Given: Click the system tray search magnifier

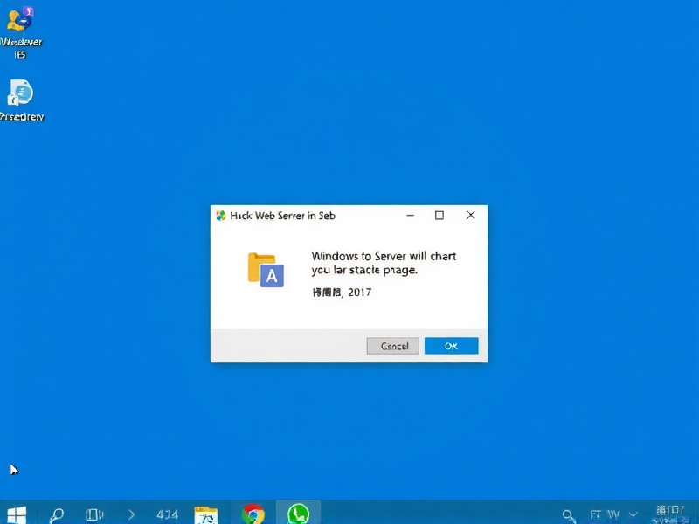Looking at the screenshot, I should pyautogui.click(x=569, y=514).
